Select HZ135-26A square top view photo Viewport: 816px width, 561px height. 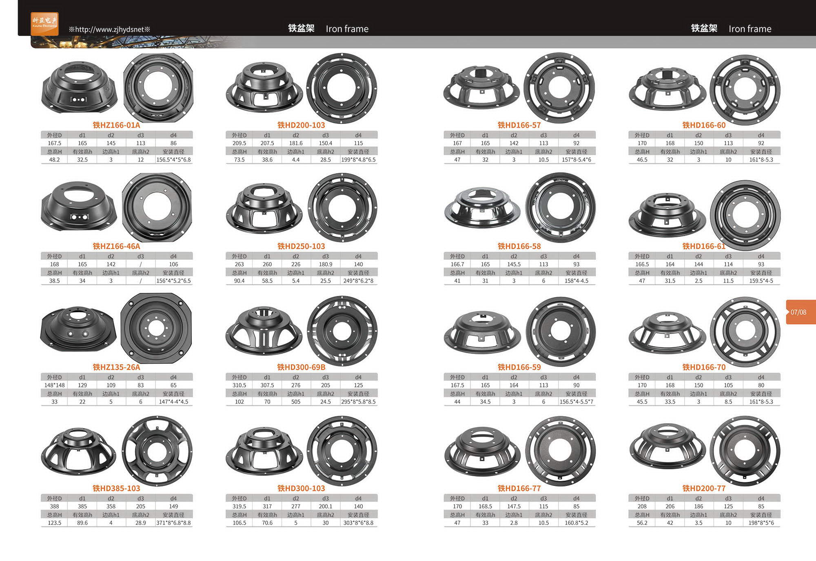[156, 328]
